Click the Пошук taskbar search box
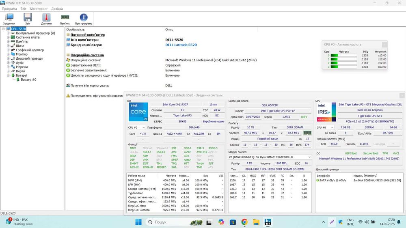406x228 pixels. 174,222
